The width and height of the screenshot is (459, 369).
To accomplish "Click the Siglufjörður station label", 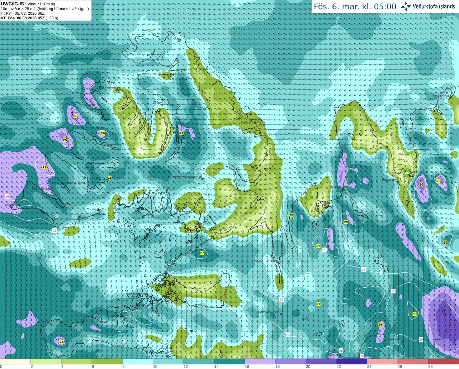I will click(x=441, y=96).
